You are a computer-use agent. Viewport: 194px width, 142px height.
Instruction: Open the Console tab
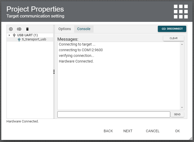pyautogui.click(x=84, y=29)
